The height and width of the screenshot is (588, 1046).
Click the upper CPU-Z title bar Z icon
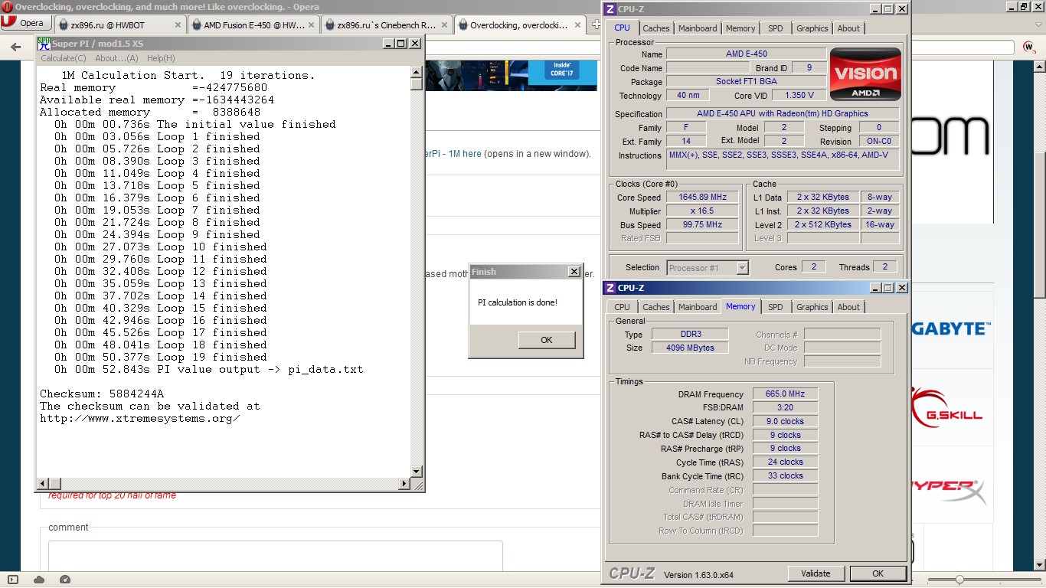click(610, 9)
